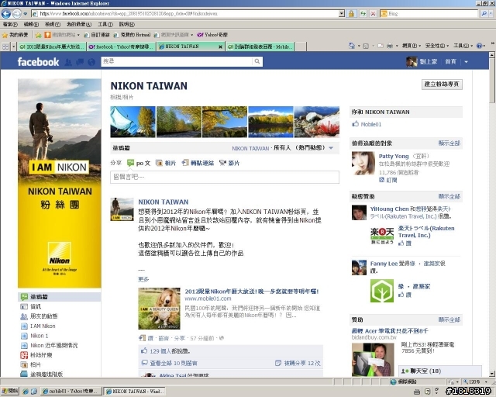Click the Facebook 搜尋 search field
Image resolution: width=496 pixels, height=397 pixels.
coord(177,61)
